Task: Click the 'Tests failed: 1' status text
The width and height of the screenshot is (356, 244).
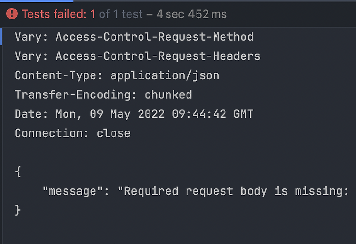Action: pyautogui.click(x=58, y=14)
